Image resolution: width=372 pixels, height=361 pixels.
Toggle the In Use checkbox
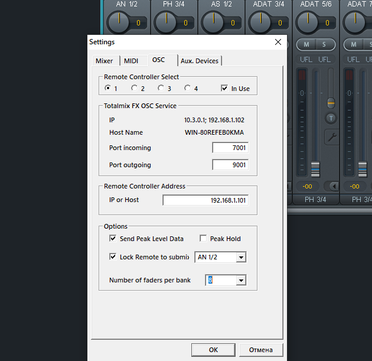pos(224,88)
